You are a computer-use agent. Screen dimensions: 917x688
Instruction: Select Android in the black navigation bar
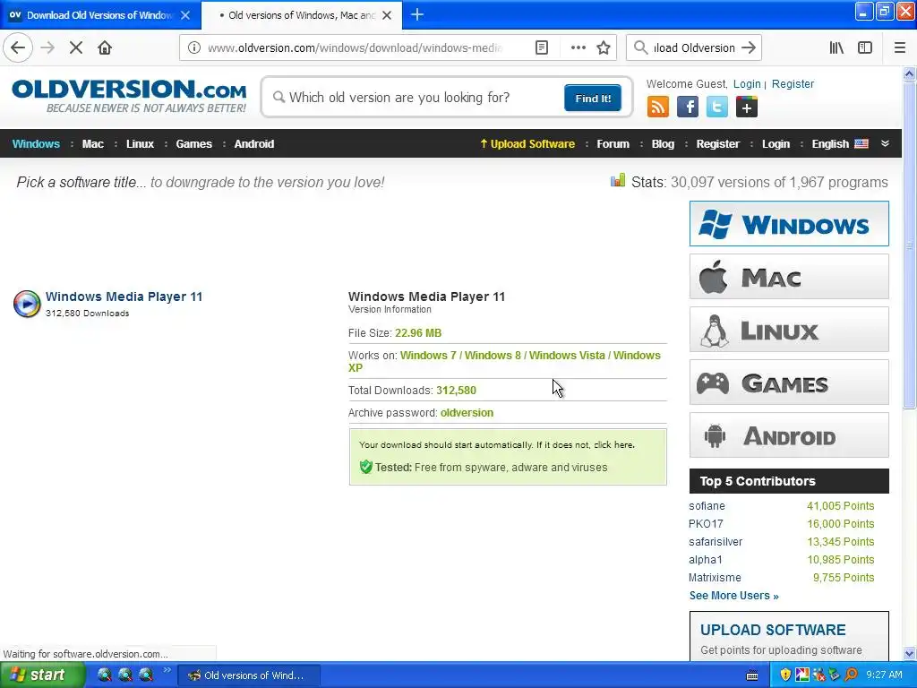pos(253,144)
